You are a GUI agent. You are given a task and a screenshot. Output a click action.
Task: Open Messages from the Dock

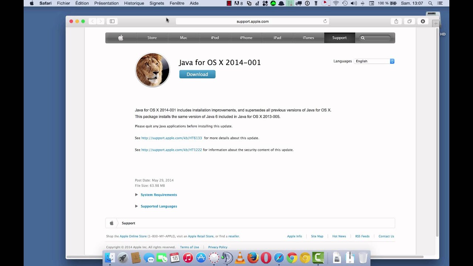point(149,258)
